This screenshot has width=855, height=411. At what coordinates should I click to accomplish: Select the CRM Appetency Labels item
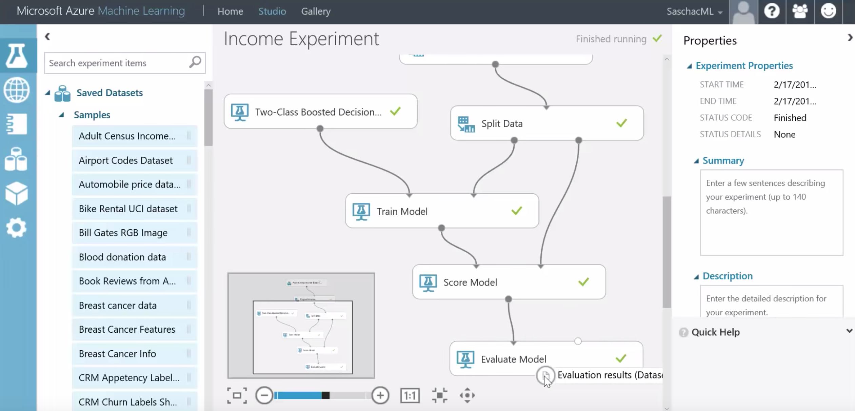click(x=135, y=378)
